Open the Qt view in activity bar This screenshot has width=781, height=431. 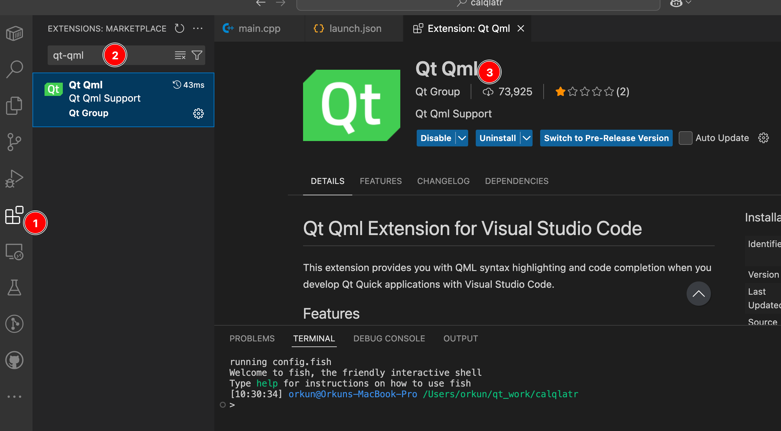point(15,33)
